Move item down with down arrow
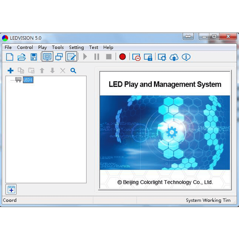The width and height of the screenshot is (239, 239). 53,71
